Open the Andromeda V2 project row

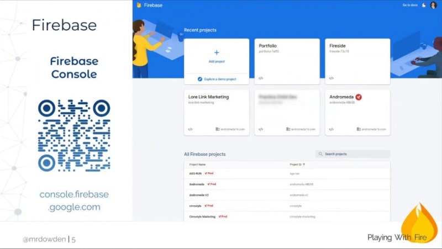pyautogui.click(x=287, y=195)
